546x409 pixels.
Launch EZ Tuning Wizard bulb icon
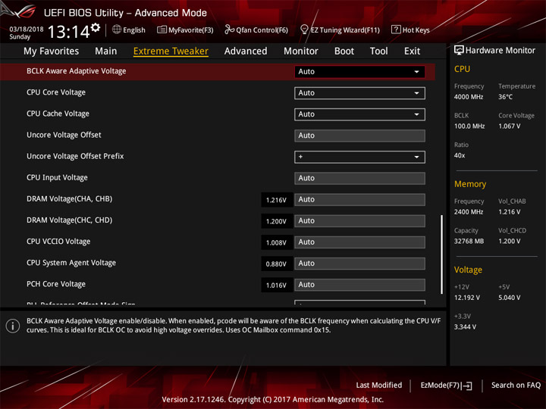tap(304, 30)
